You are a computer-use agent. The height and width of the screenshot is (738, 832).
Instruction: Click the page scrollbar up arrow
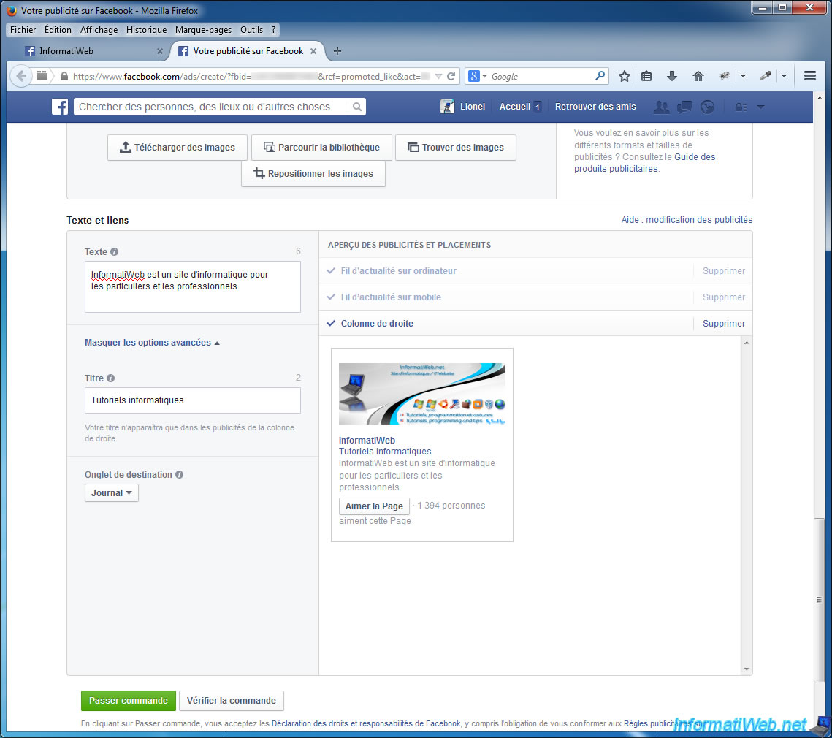820,98
